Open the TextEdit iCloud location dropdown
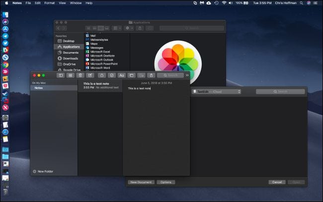 click(x=217, y=92)
